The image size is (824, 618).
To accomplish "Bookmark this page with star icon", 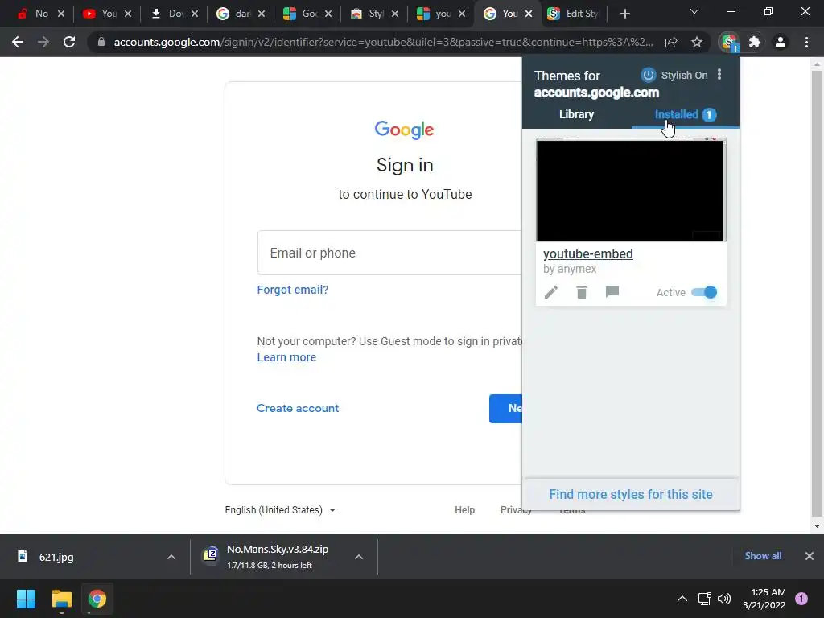I will pyautogui.click(x=697, y=42).
